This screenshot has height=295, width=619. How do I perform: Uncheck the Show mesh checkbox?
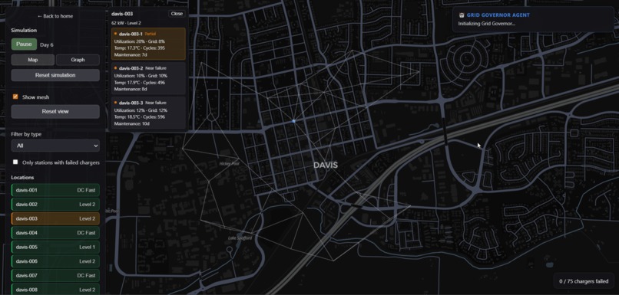pos(15,97)
